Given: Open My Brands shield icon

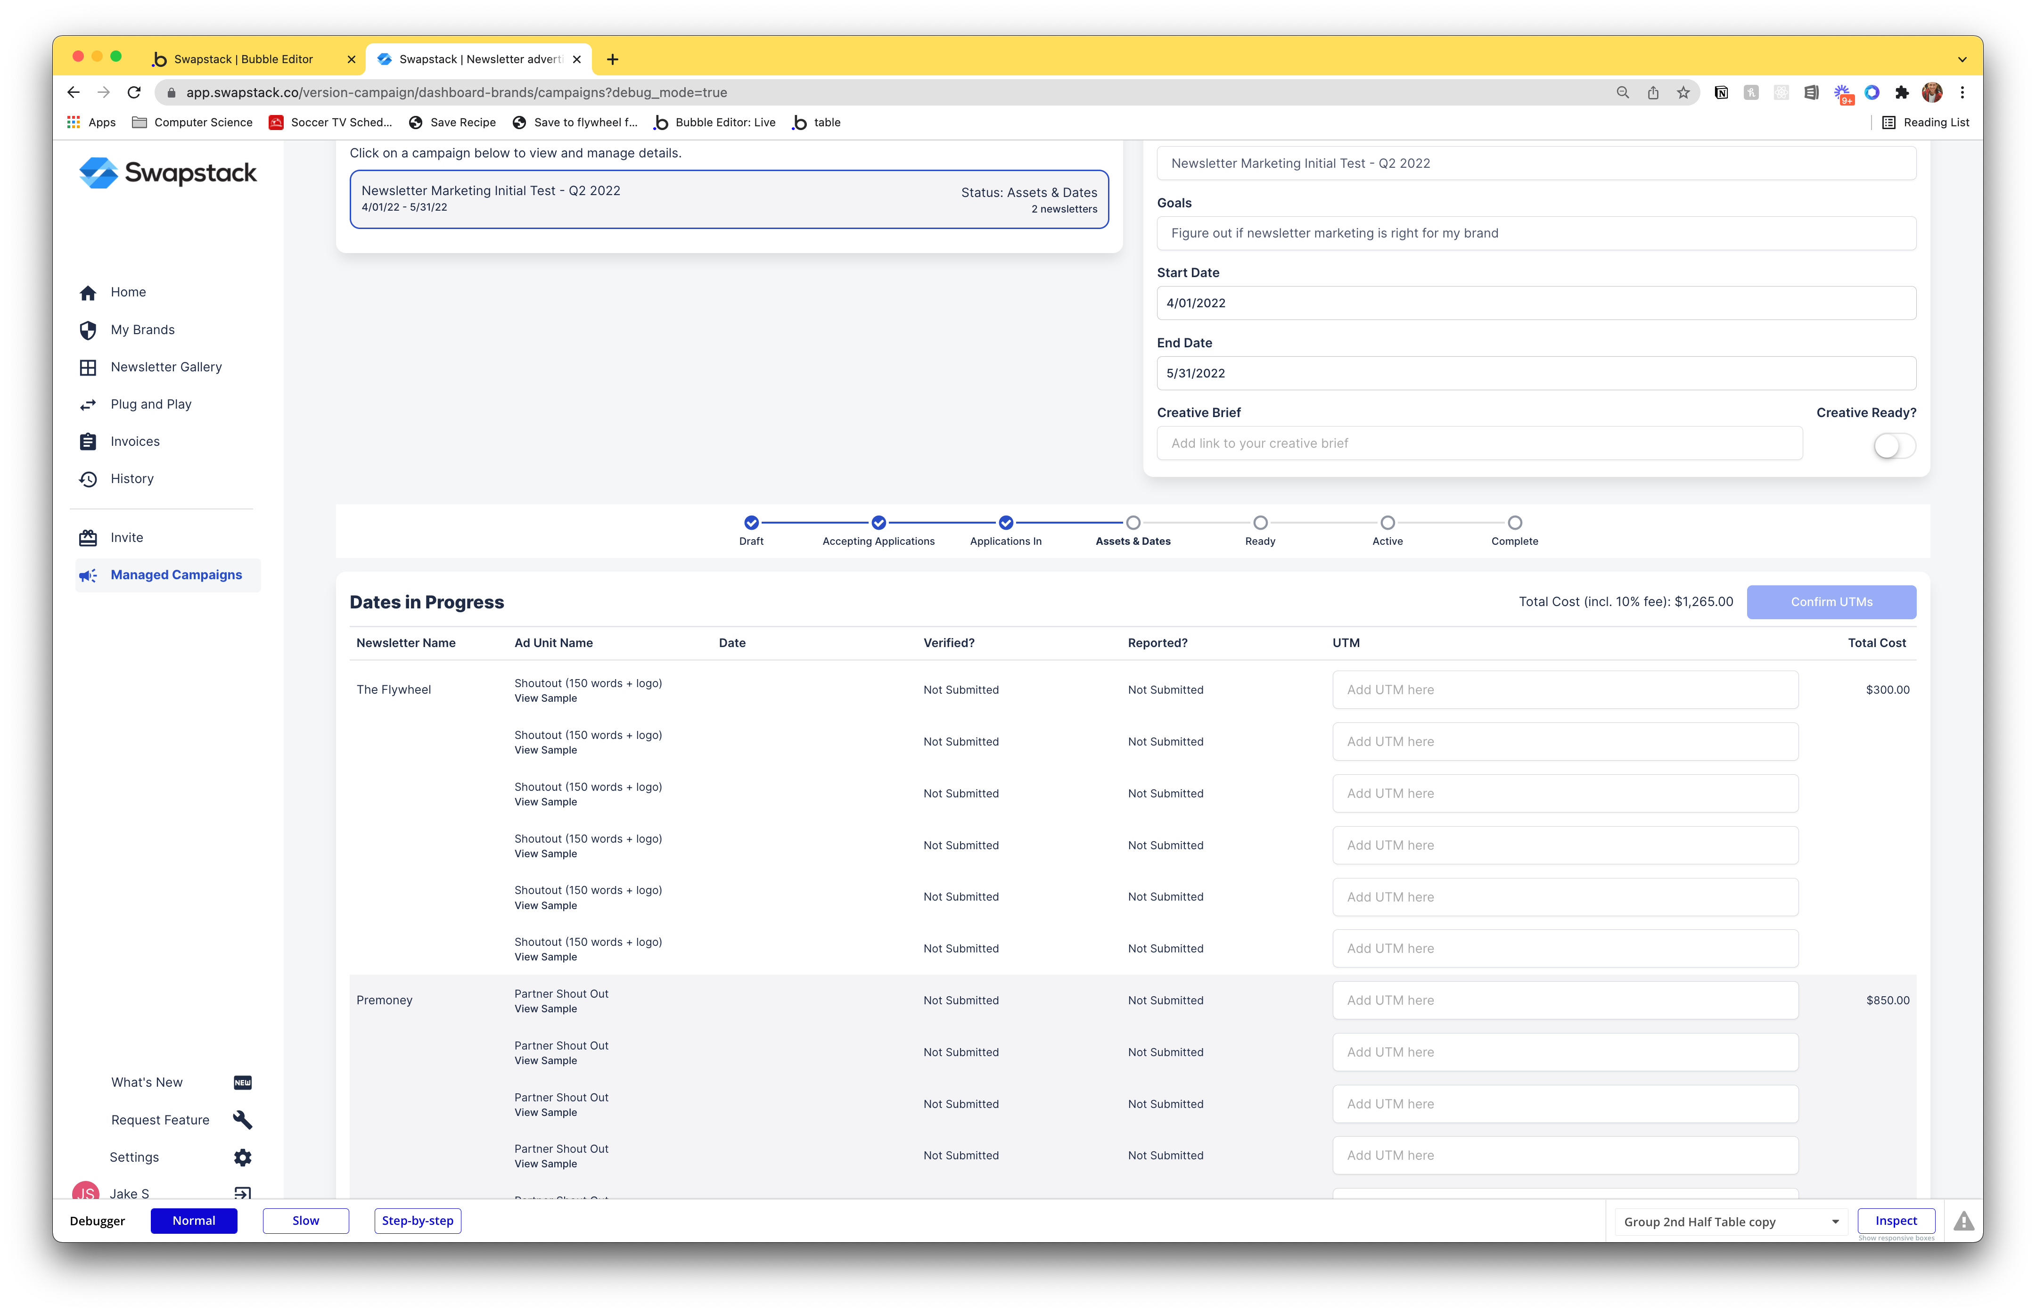Looking at the screenshot, I should [x=88, y=330].
